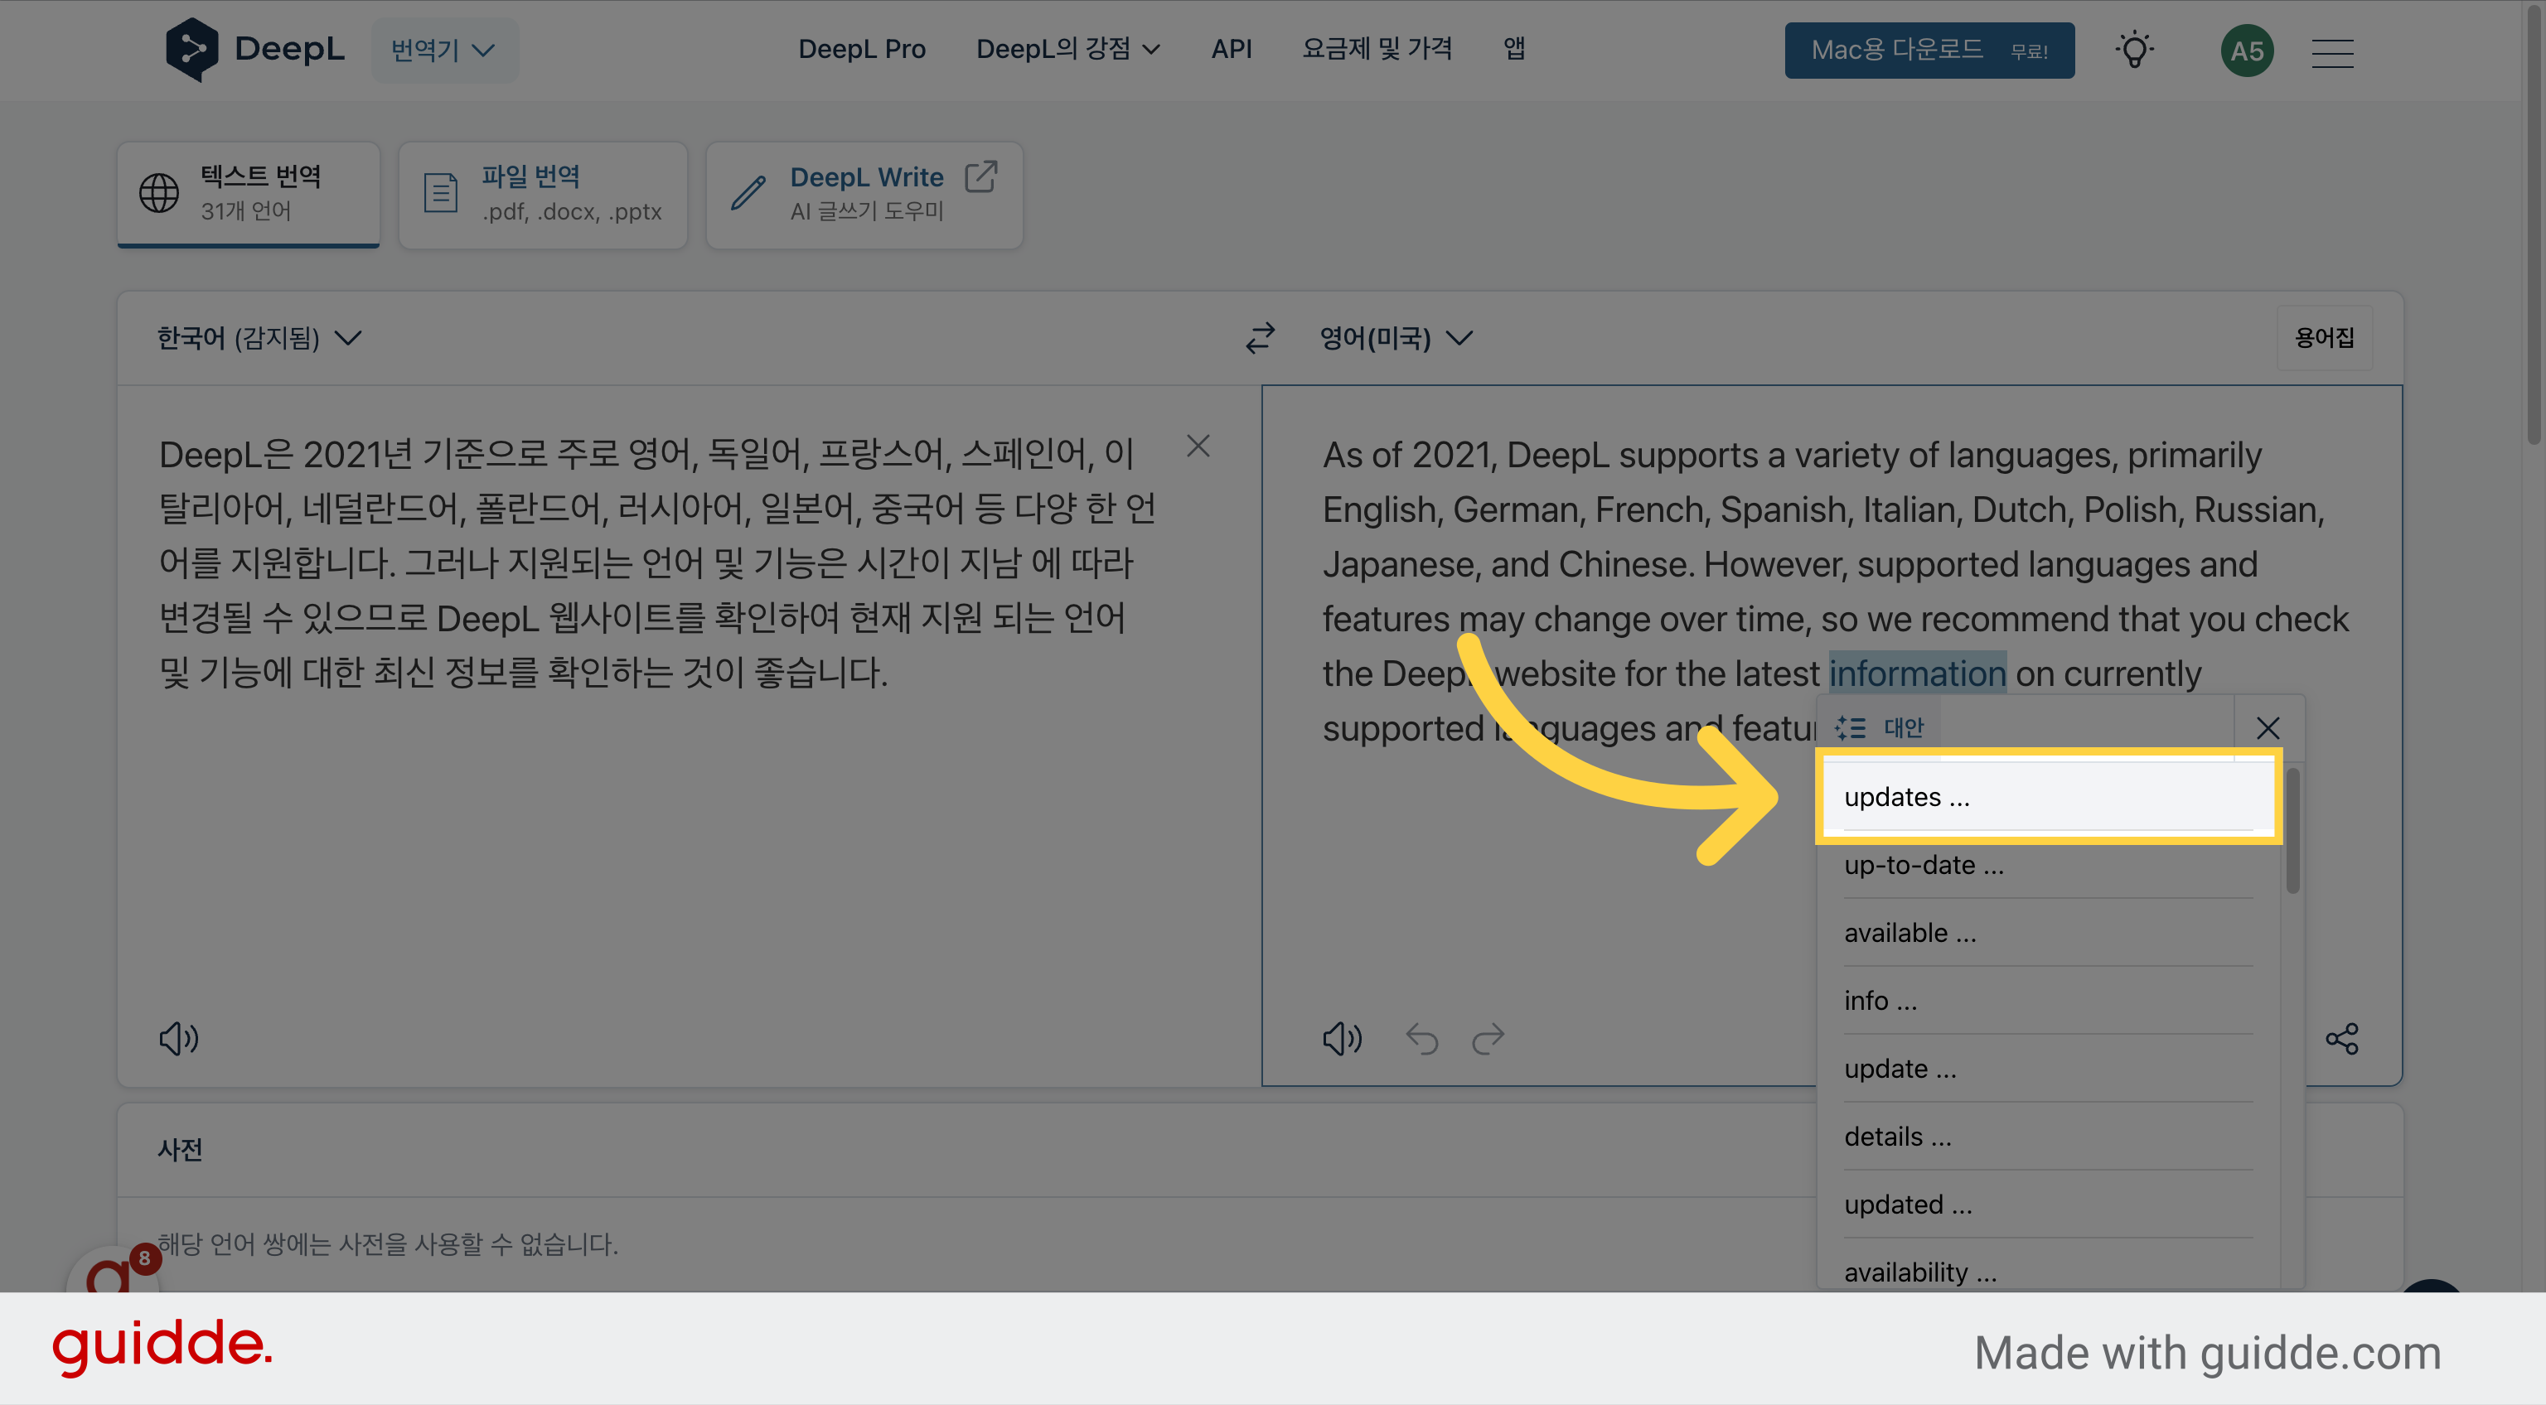Screen dimensions: 2546x1405
Task: Expand the DeepL의 강점 menu
Action: [1067, 50]
